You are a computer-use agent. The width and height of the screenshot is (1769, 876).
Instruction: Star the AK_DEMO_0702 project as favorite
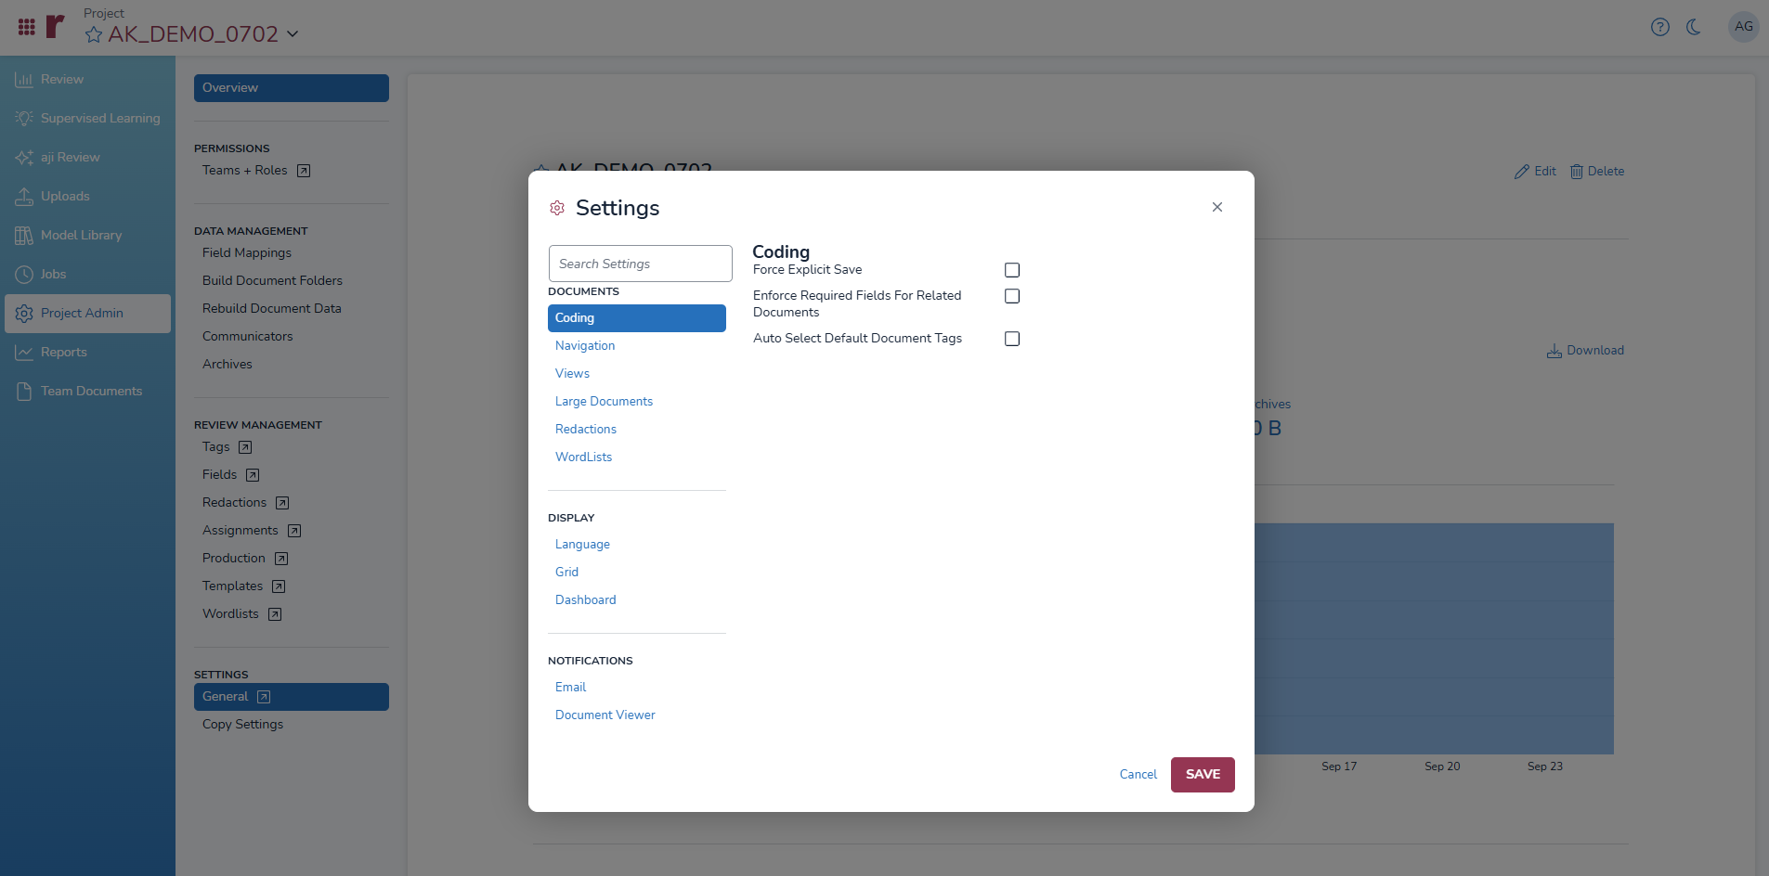click(94, 35)
